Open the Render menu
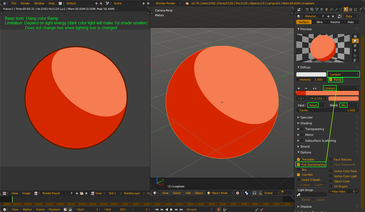Screen dimensions: 365x212 point(25,3)
